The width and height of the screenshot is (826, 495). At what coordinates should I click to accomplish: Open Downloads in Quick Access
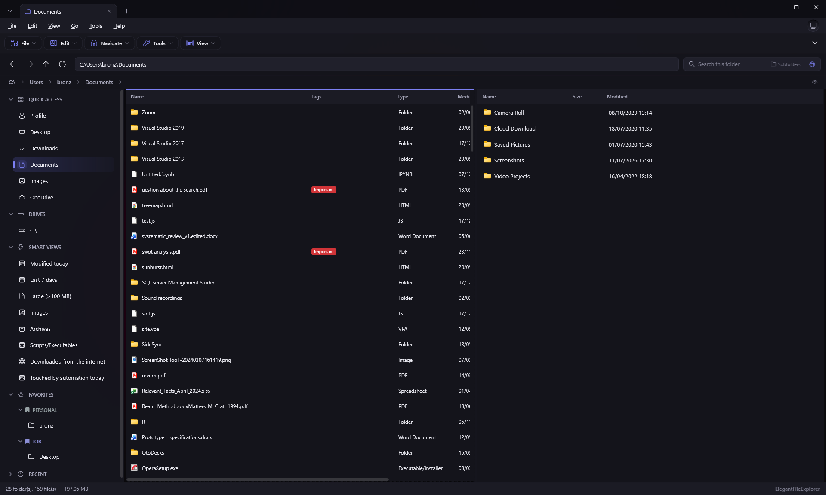(65, 148)
